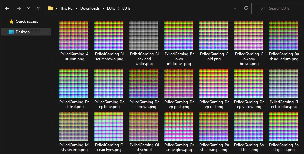Click the ExiledGaming_Electric blue.png file name
This screenshot has height=154, width=304.
(284, 104)
